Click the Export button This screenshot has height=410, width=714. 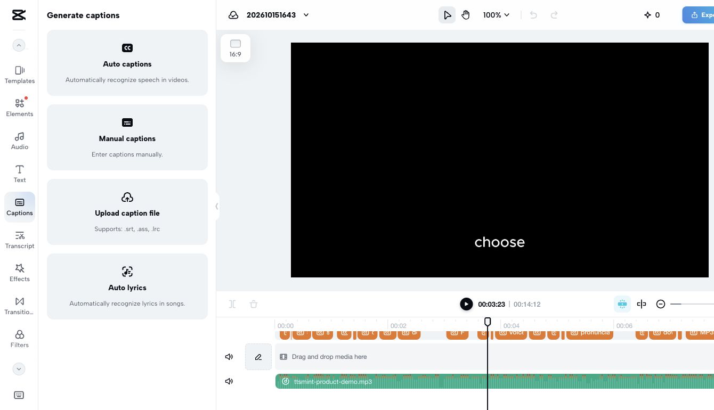pos(699,15)
